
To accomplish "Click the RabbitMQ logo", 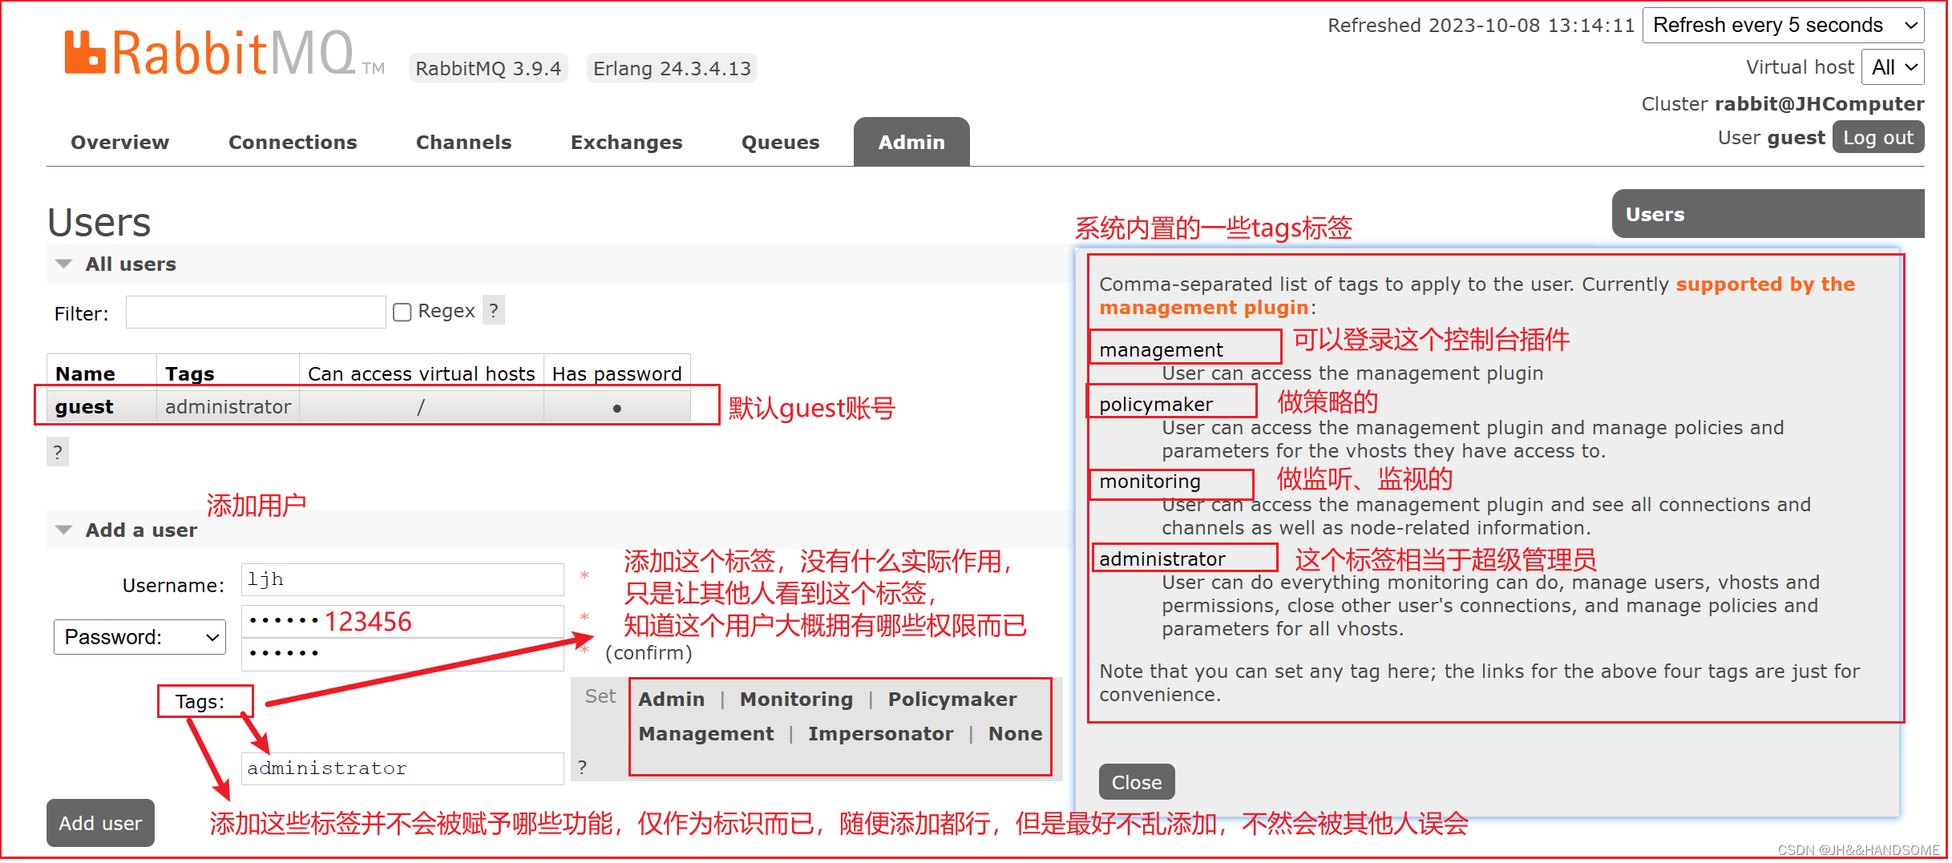I will click(x=224, y=53).
